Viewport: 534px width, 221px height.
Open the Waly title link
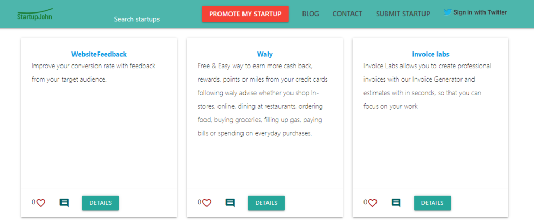265,54
